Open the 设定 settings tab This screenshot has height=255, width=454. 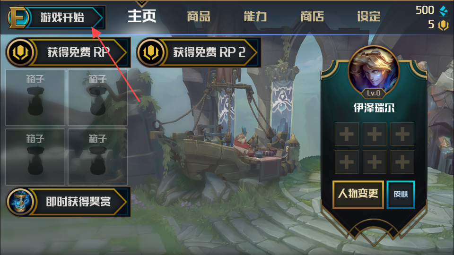[x=368, y=16]
